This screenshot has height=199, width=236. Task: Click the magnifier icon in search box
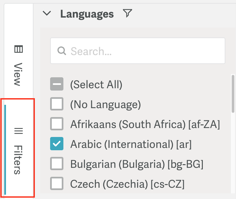(62, 51)
